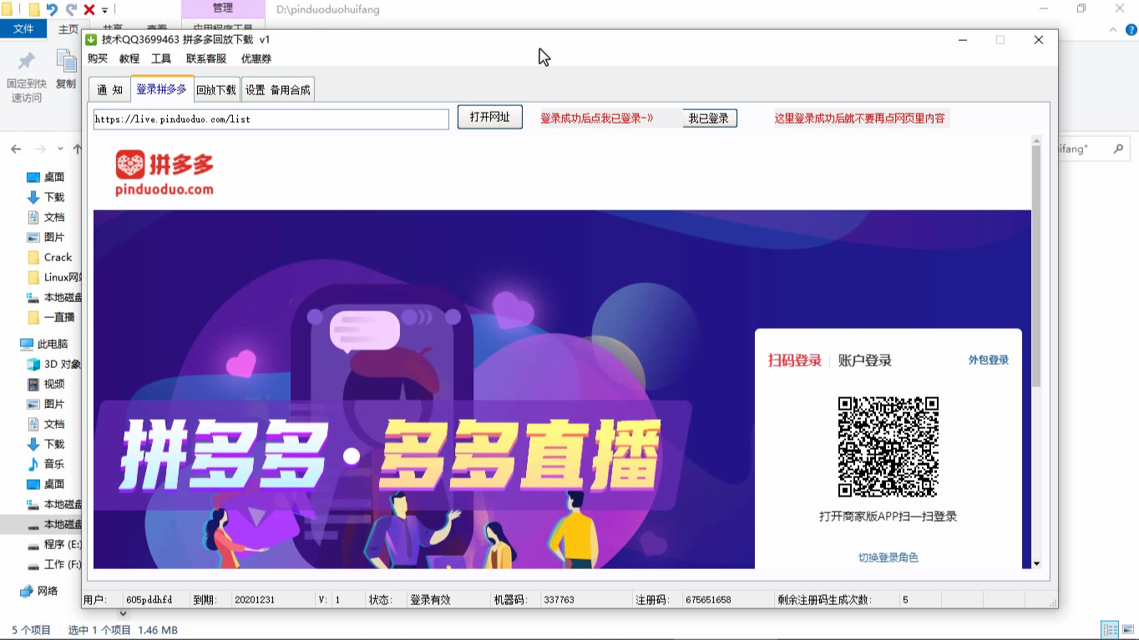Image resolution: width=1139 pixels, height=640 pixels.
Task: Open the 设置 备用合成 tab
Action: (278, 89)
